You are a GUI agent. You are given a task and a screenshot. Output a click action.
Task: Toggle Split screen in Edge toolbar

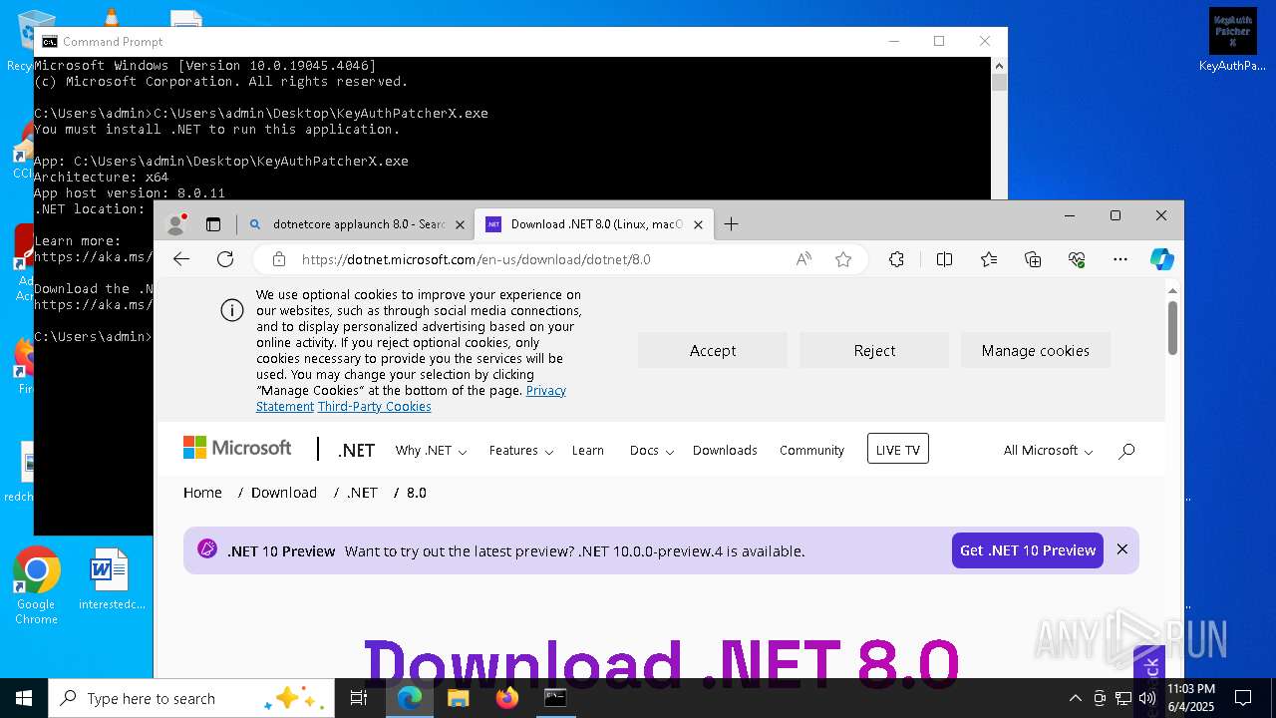[944, 259]
